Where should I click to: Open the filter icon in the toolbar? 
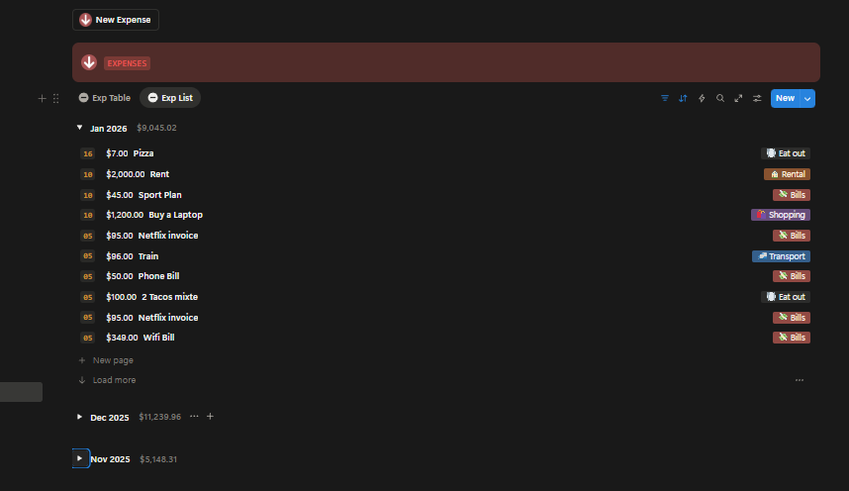(664, 98)
